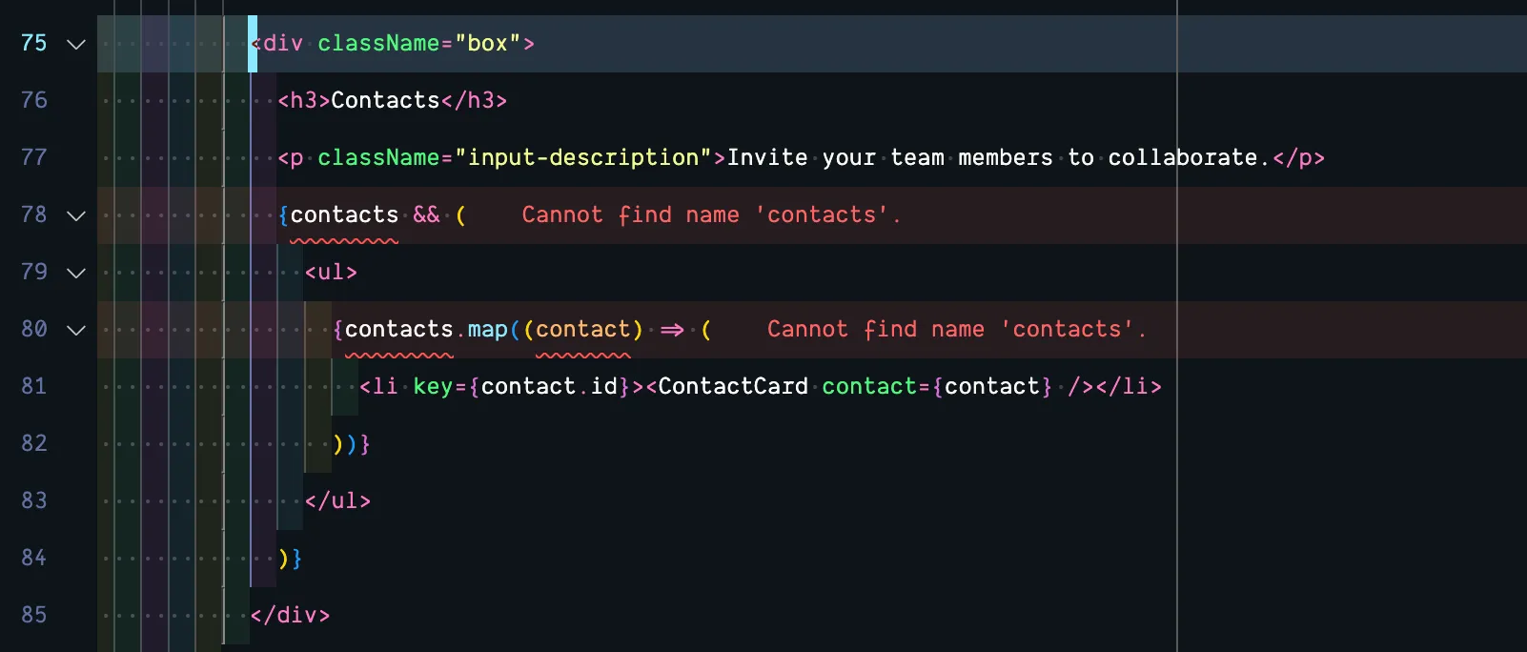Collapse the fold chevron on line 75
Image resolution: width=1527 pixels, height=652 pixels.
(76, 44)
